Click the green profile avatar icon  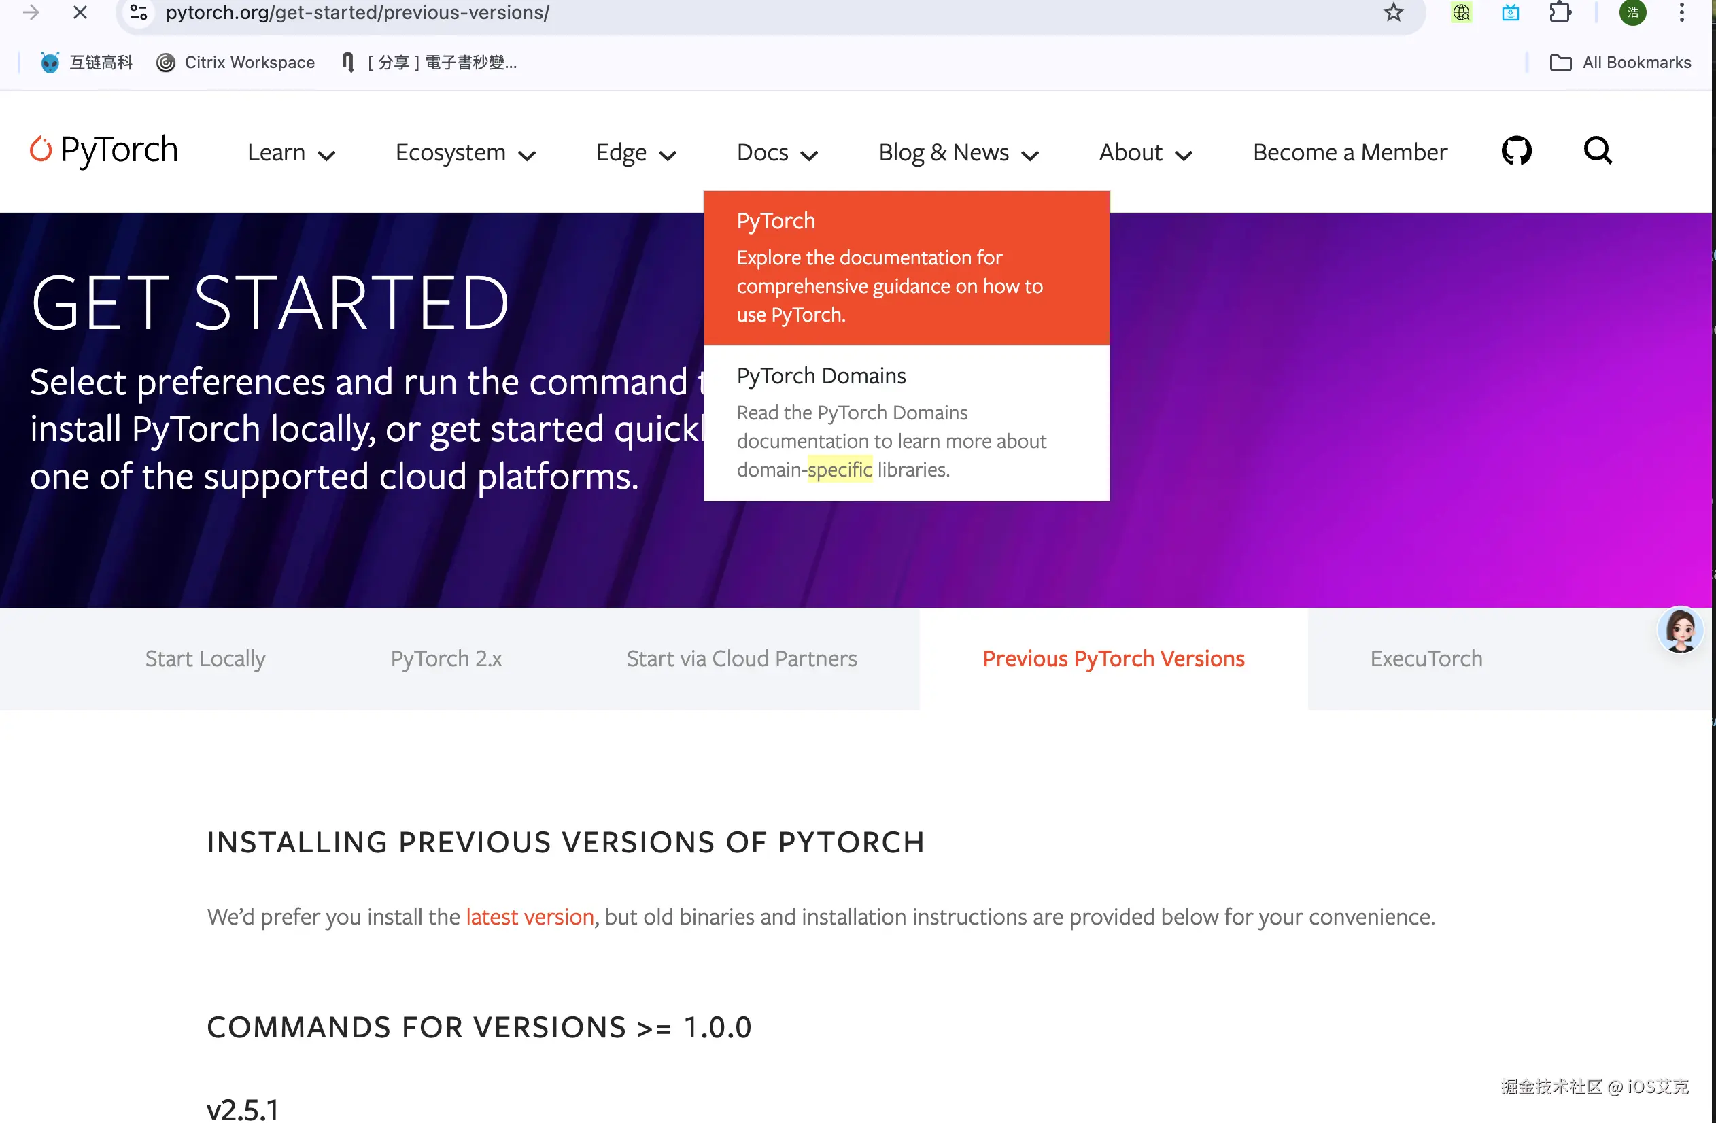tap(1632, 12)
